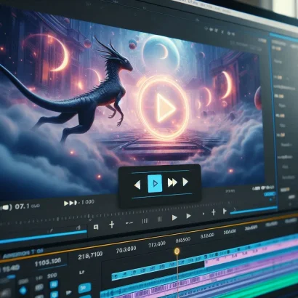Image resolution: width=298 pixels, height=298 pixels.
Task: Click the blue play button in playback popup
Action: point(155,183)
